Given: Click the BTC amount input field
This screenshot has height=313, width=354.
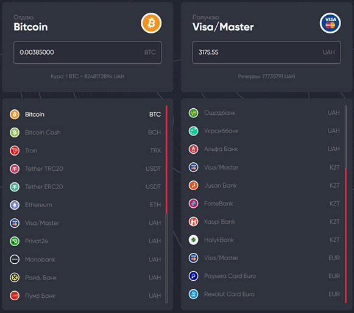Looking at the screenshot, I should click(88, 52).
